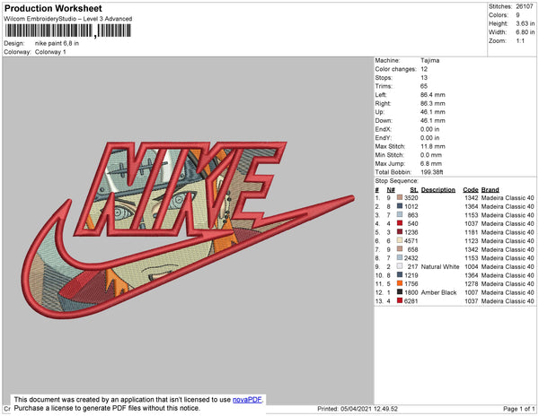Select the 'Amber Black' description

click(x=438, y=292)
